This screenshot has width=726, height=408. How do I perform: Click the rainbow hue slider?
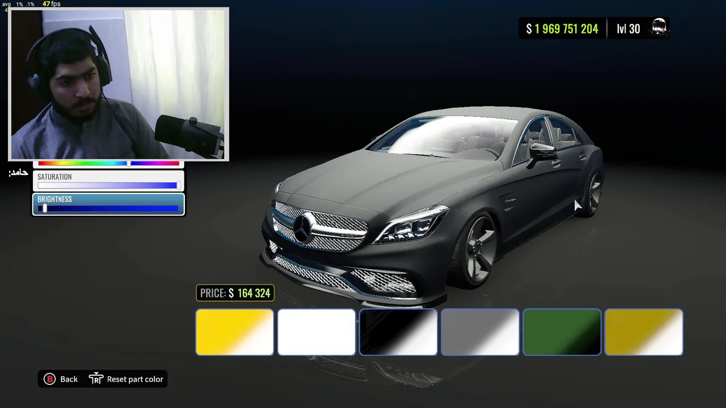click(108, 163)
